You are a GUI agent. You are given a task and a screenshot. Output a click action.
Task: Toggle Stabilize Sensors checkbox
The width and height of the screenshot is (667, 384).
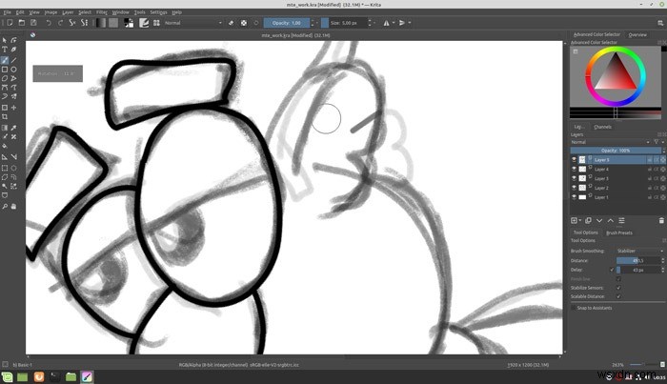[618, 288]
